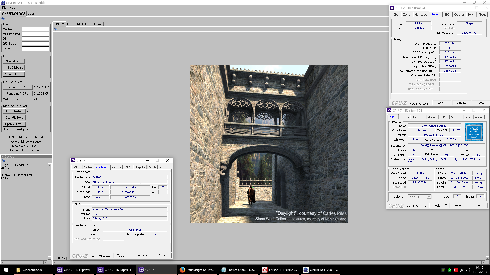The height and width of the screenshot is (275, 490).
Task: Click the network wifi tray icon
Action: [x=462, y=270]
